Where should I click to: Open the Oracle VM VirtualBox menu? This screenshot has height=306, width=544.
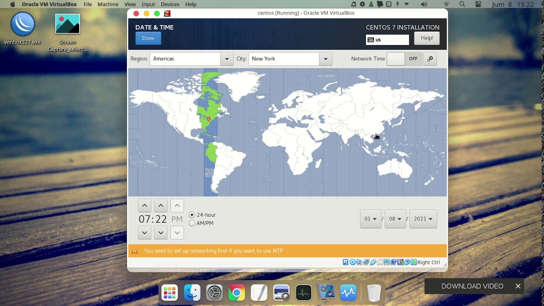49,4
